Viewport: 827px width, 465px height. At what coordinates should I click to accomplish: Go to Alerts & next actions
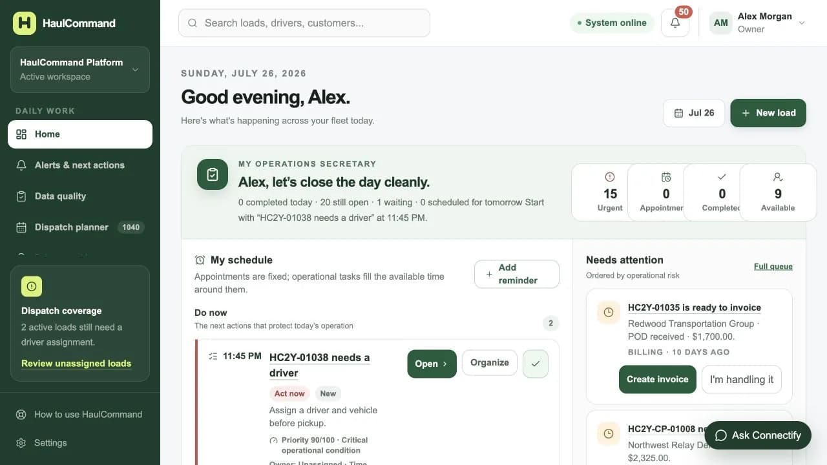pos(80,165)
